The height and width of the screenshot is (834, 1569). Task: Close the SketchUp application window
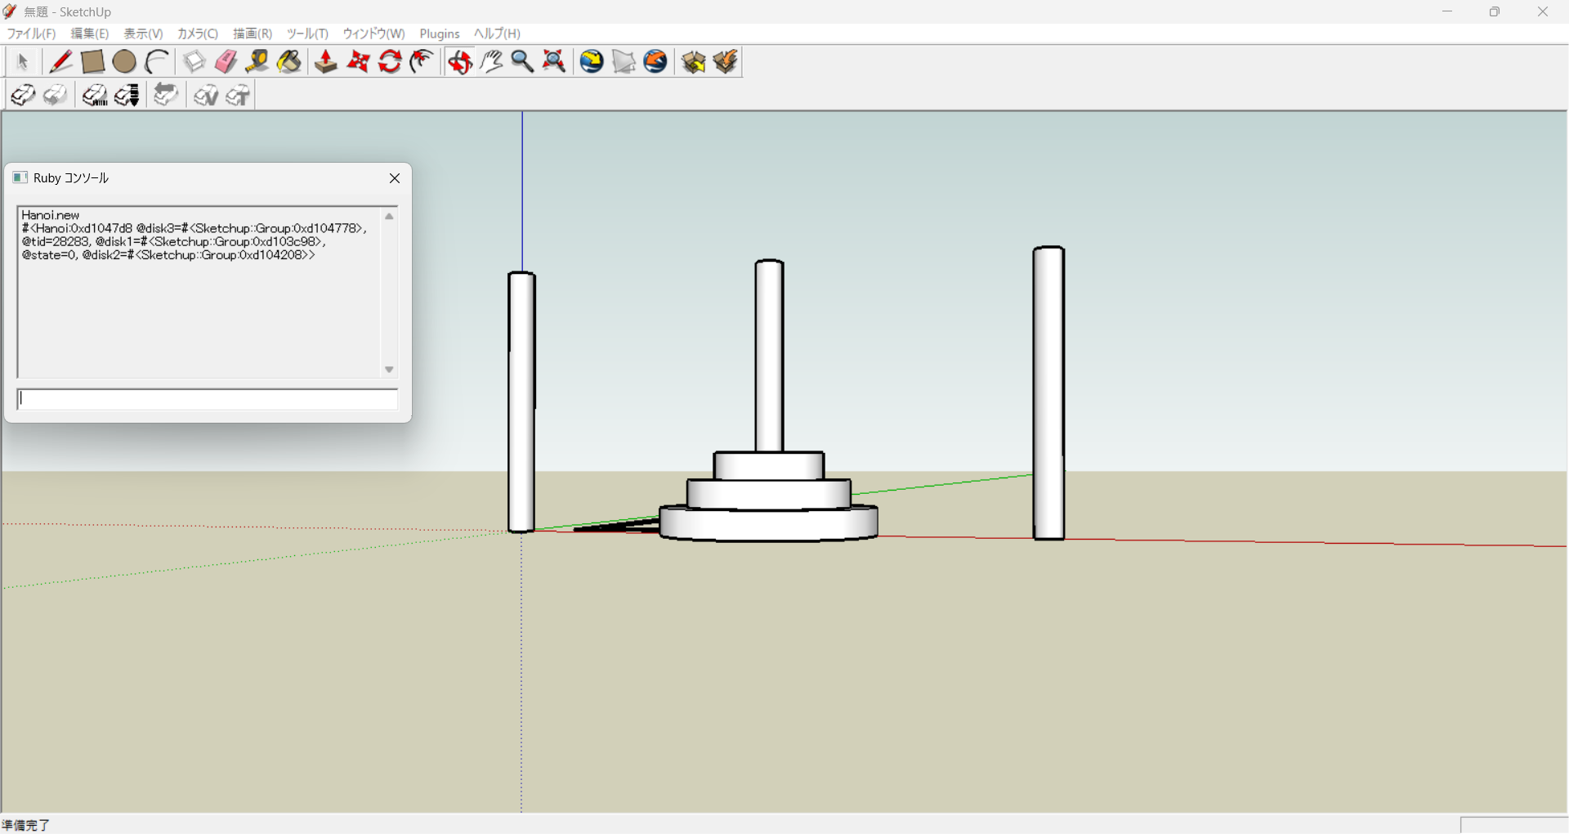tap(1543, 11)
